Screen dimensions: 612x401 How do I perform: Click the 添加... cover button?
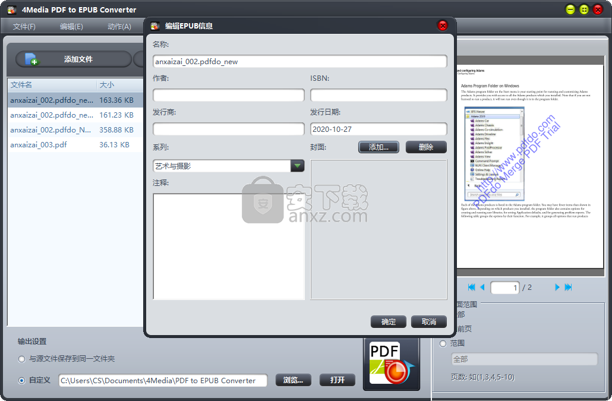click(378, 147)
